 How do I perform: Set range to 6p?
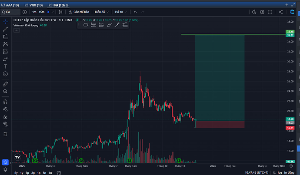pos(27,173)
